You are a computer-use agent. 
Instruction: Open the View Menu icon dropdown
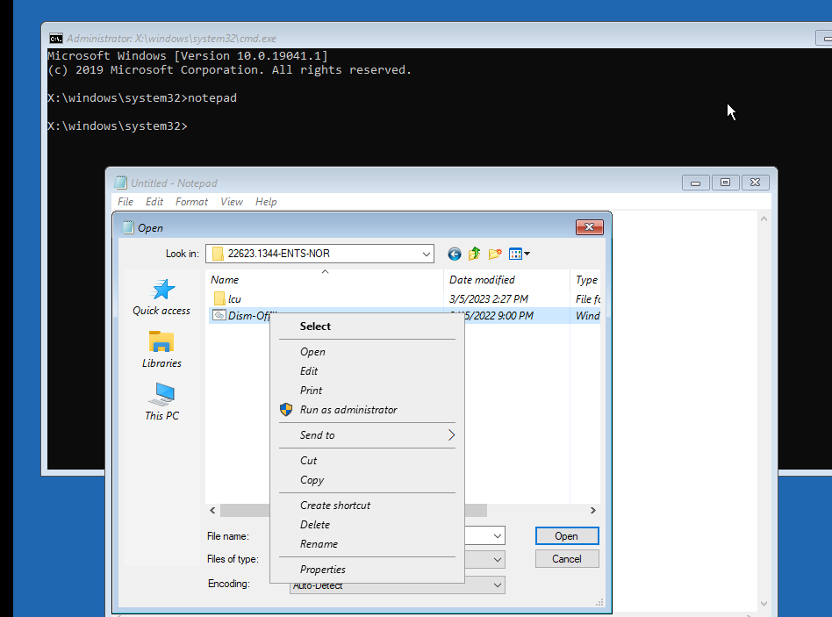(520, 255)
